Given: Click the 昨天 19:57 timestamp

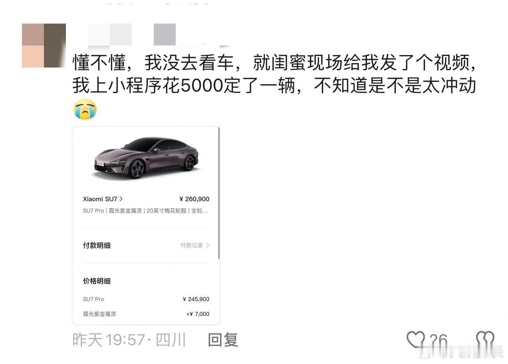Looking at the screenshot, I should [108, 340].
